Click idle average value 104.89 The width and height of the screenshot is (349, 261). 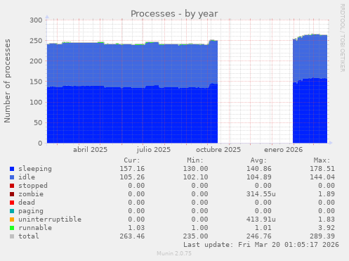(259, 177)
